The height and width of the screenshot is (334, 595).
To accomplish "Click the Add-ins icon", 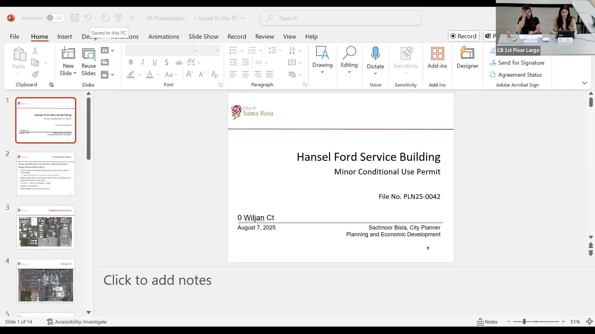I will tap(437, 54).
